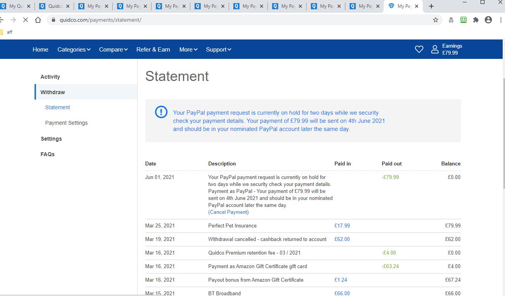Open the browser extensions puzzle icon
The width and height of the screenshot is (505, 296).
476,20
